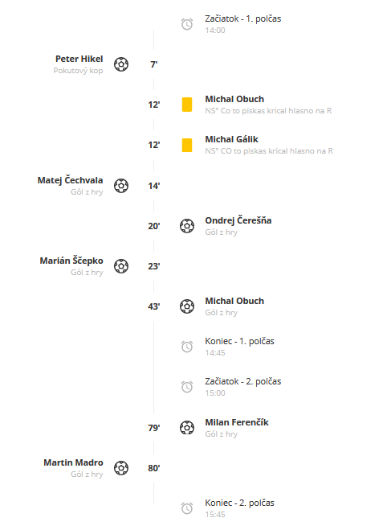Click the 23' minute marker
This screenshot has height=530, width=391.
click(x=154, y=266)
